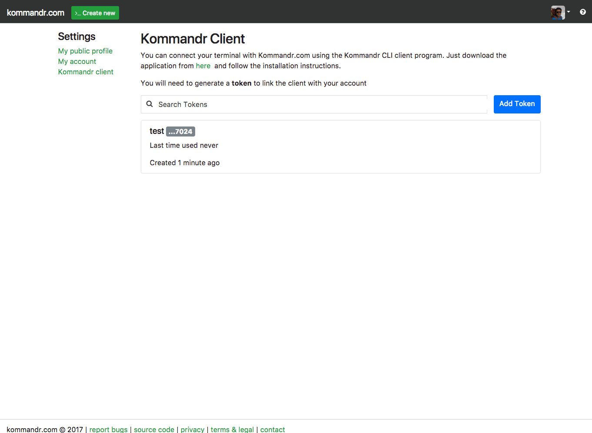
Task: Click 'Last time used never' text
Action: [x=184, y=145]
